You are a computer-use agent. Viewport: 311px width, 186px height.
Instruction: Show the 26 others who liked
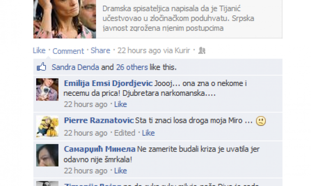pos(132,67)
